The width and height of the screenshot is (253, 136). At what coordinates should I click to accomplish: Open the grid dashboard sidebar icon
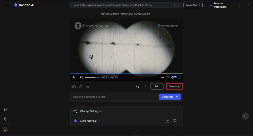(x=5, y=110)
